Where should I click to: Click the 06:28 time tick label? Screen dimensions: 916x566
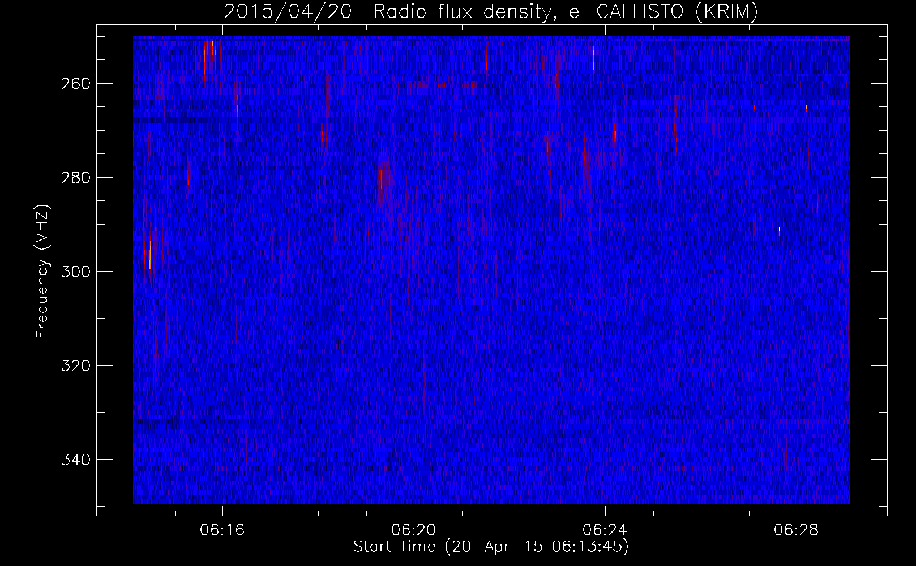(x=797, y=530)
